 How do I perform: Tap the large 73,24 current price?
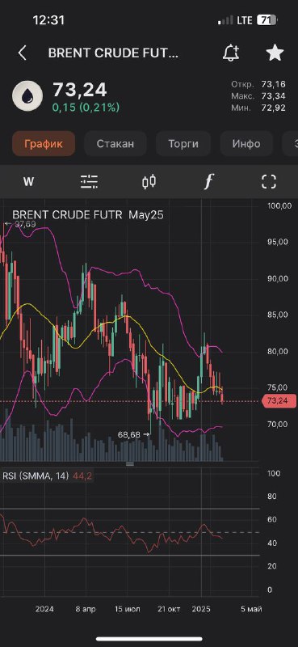click(x=80, y=90)
